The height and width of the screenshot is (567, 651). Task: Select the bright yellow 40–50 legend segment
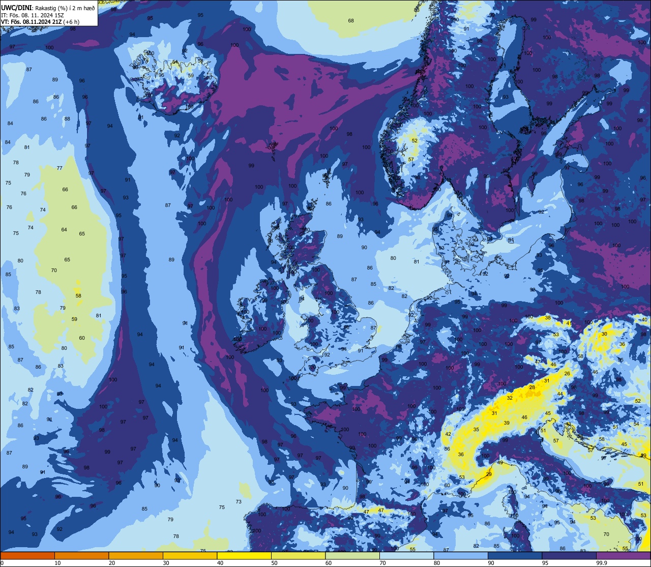[244, 555]
